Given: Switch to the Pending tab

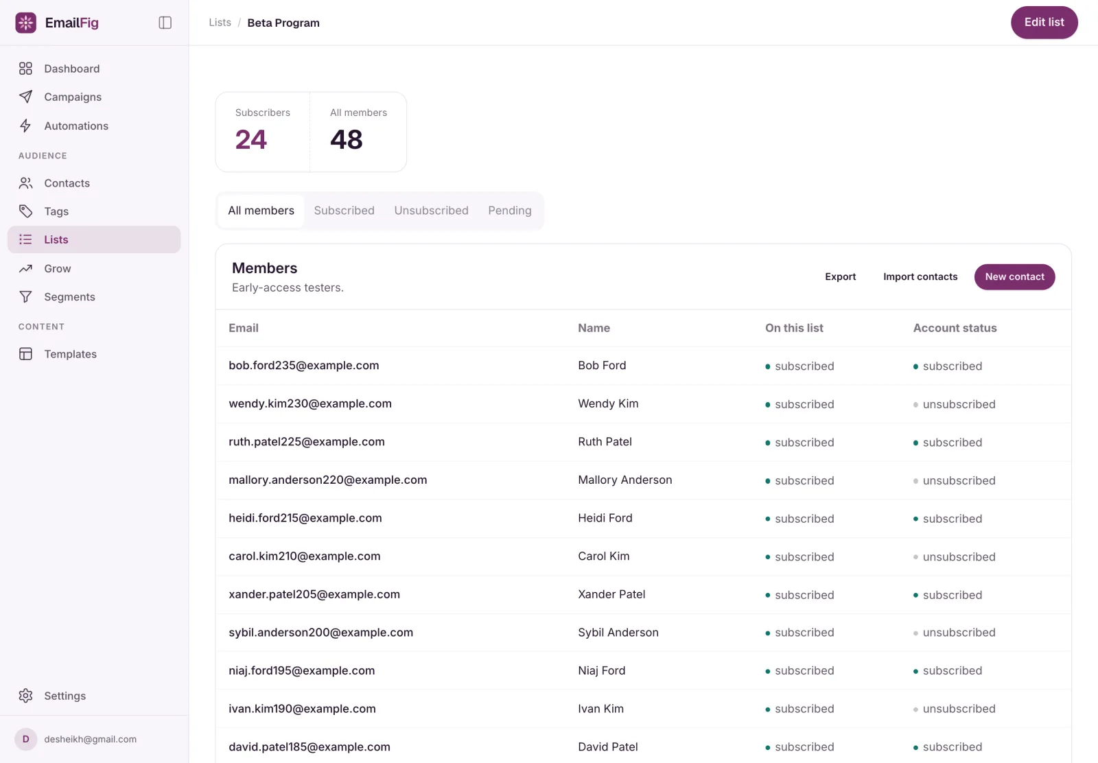Looking at the screenshot, I should click(x=510, y=211).
